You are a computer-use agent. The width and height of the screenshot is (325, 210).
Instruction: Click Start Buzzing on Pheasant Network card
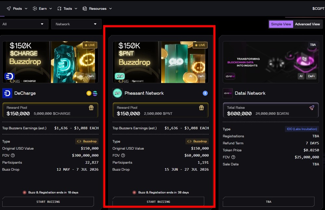point(158,202)
